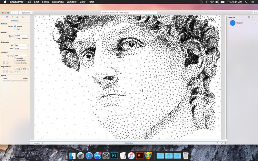Enable the Balanced checkbox
258x161 pixels.
pyautogui.click(x=15, y=58)
